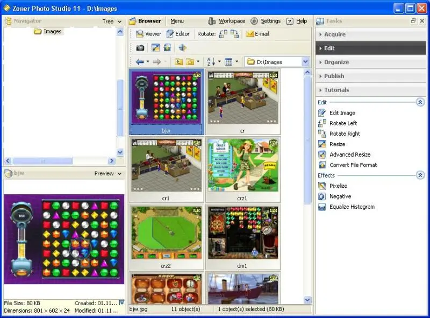The width and height of the screenshot is (430, 318).
Task: Open the Navigator Tree dropdown
Action: click(x=112, y=22)
